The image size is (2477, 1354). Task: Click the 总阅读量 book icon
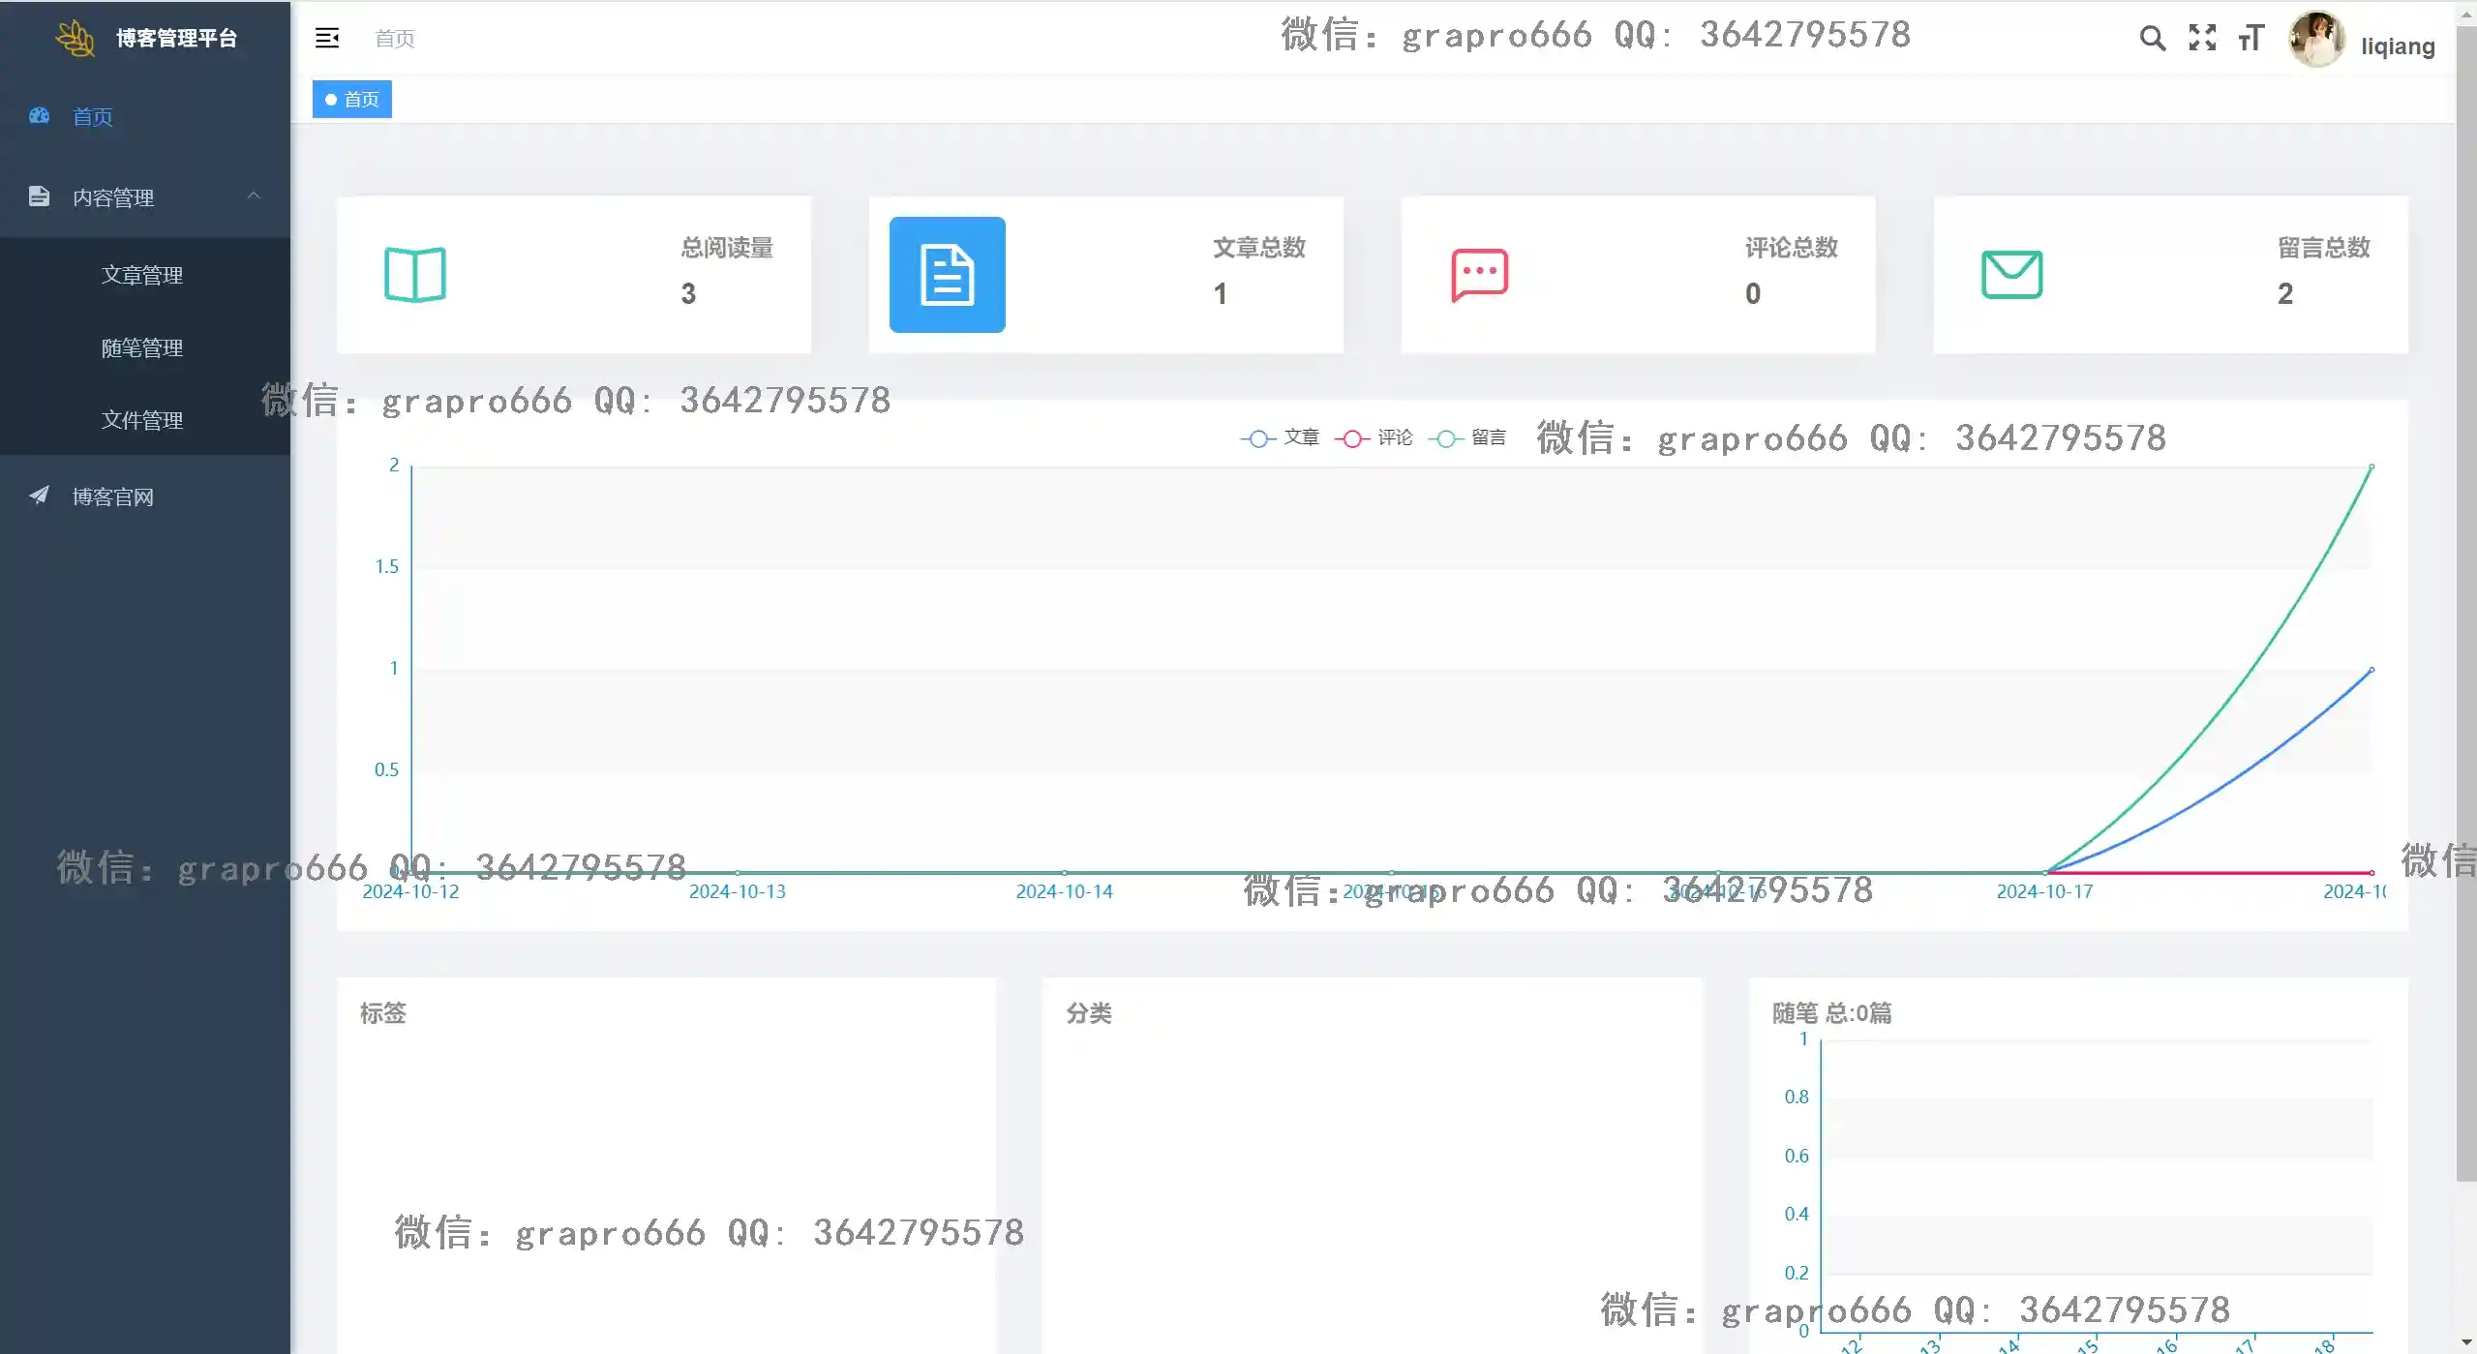415,275
